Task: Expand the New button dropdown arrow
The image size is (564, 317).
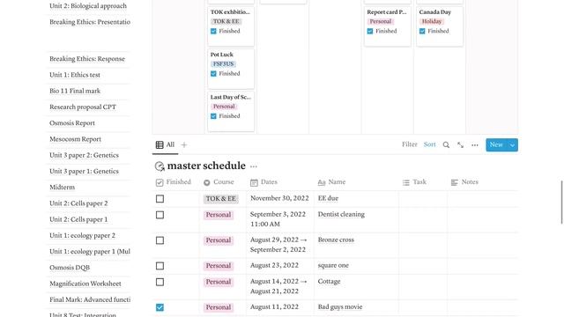Action: [512, 145]
